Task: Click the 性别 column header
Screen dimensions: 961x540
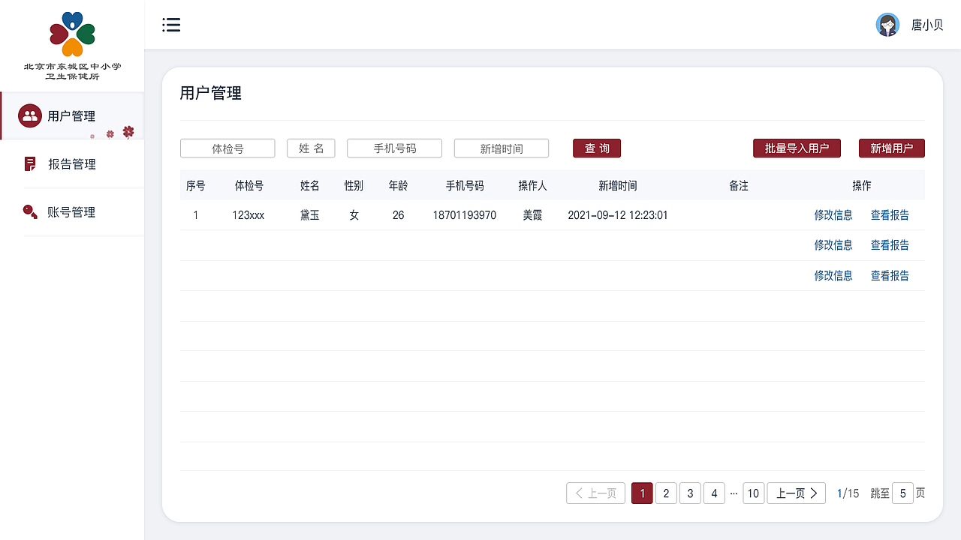Action: pyautogui.click(x=354, y=185)
